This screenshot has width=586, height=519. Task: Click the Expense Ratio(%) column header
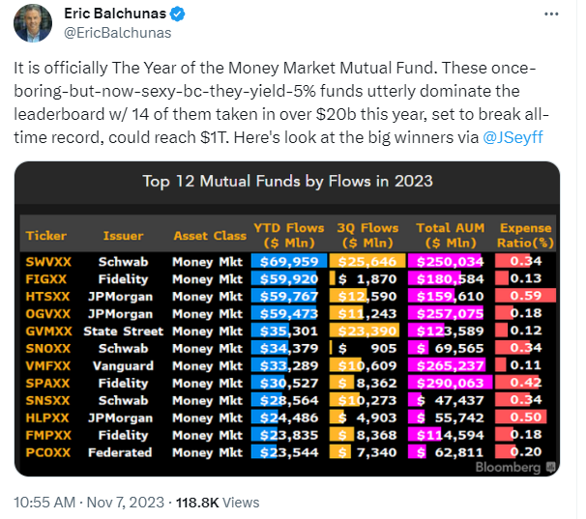point(525,236)
